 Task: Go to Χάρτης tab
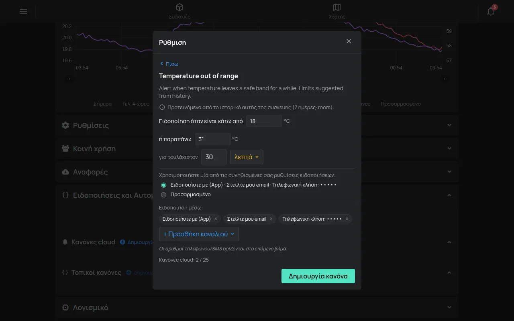point(337,11)
